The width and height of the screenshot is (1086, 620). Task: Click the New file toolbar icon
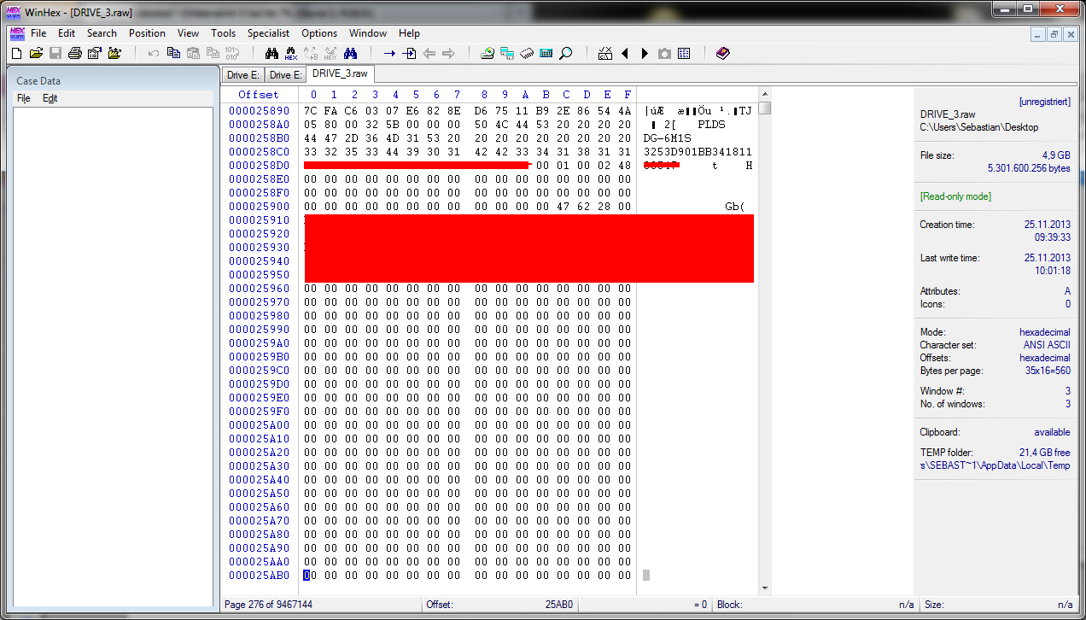pos(16,53)
